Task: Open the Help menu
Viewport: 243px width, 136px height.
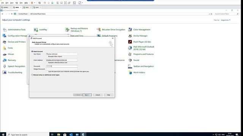Action: click(26, 3)
